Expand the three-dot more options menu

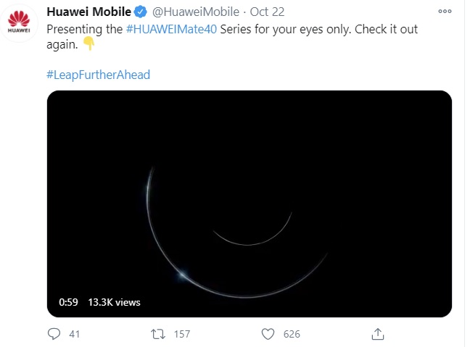(444, 12)
